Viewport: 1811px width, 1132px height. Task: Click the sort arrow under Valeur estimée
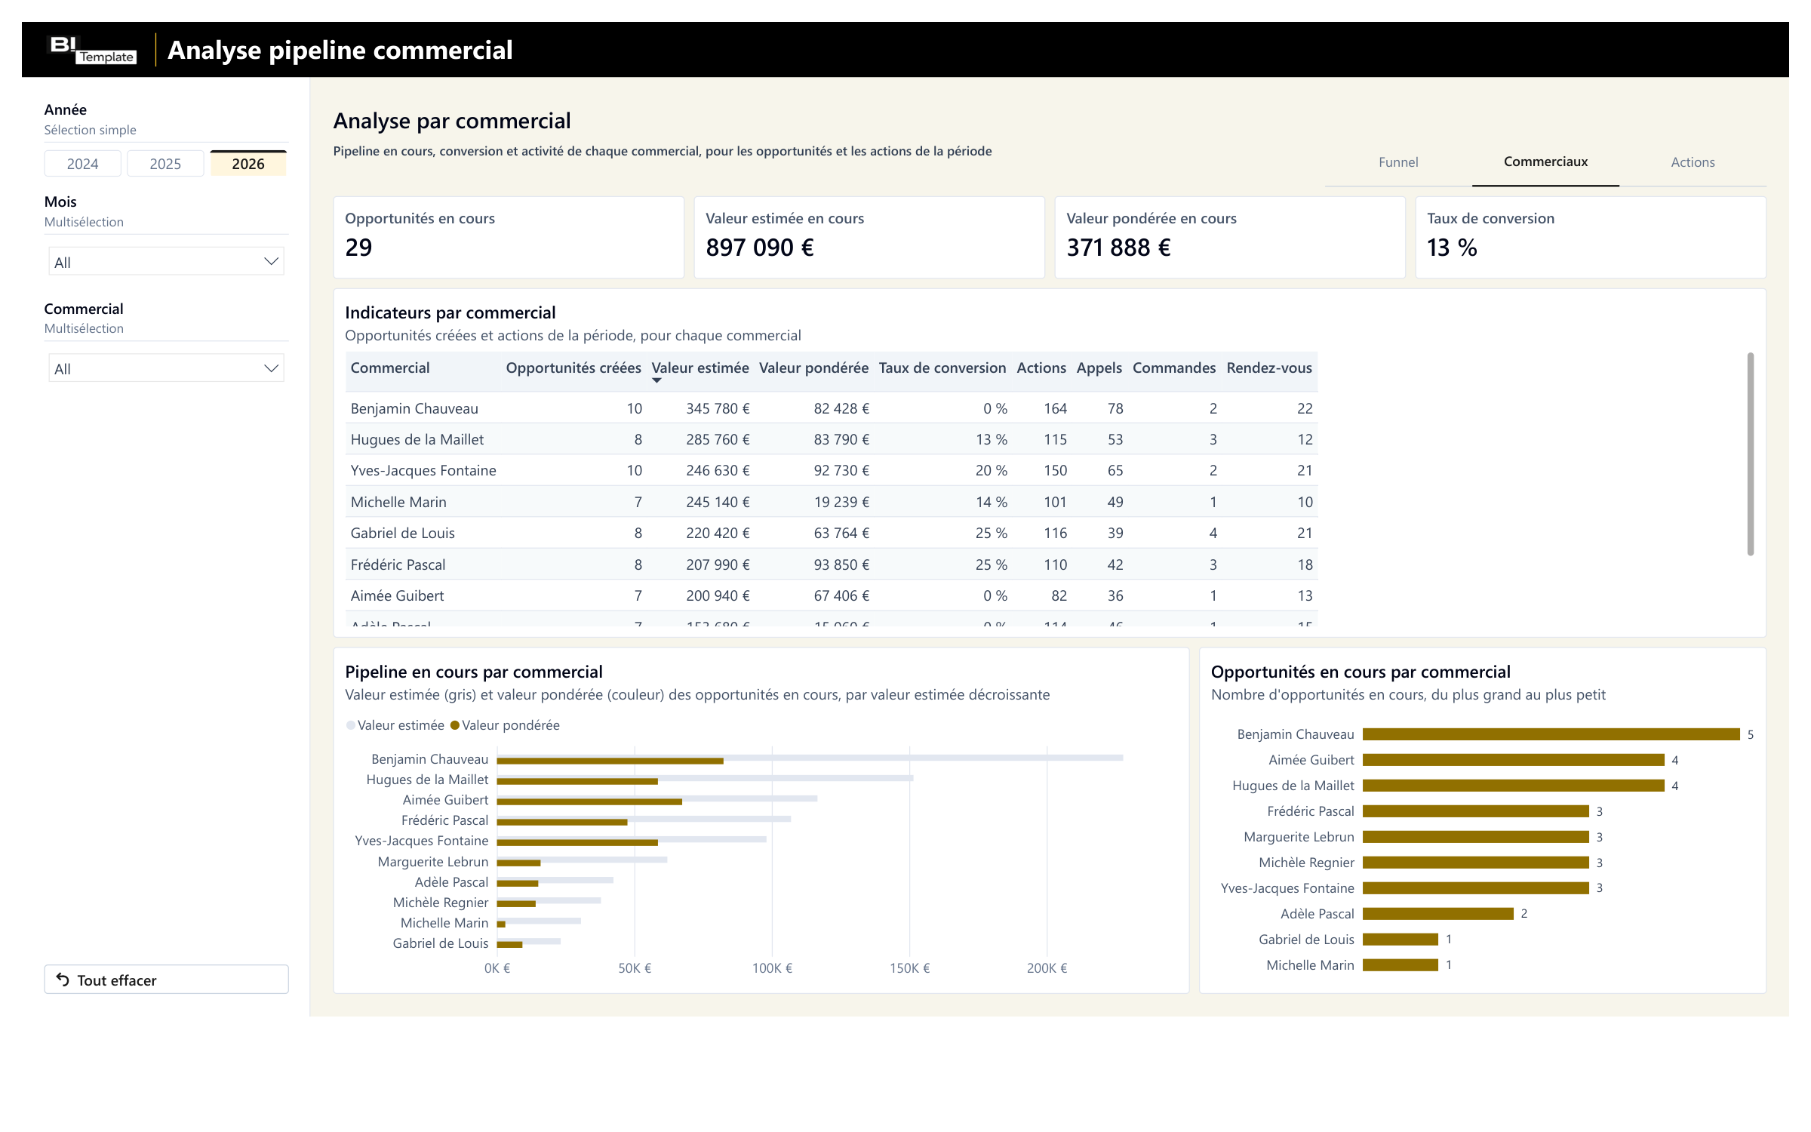click(x=656, y=381)
